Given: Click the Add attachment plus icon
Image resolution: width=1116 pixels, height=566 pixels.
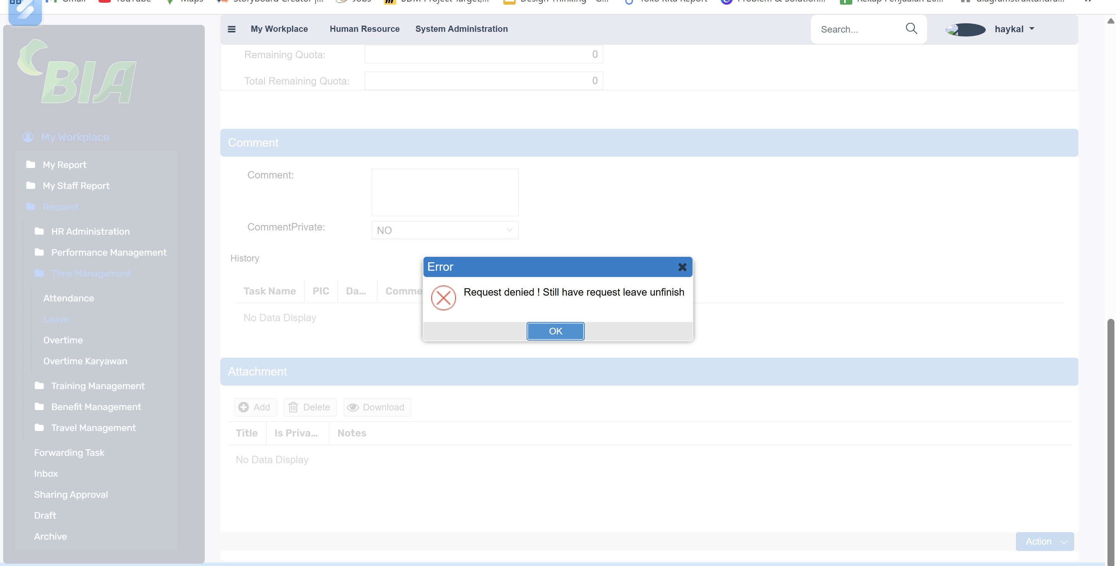Looking at the screenshot, I should tap(244, 407).
